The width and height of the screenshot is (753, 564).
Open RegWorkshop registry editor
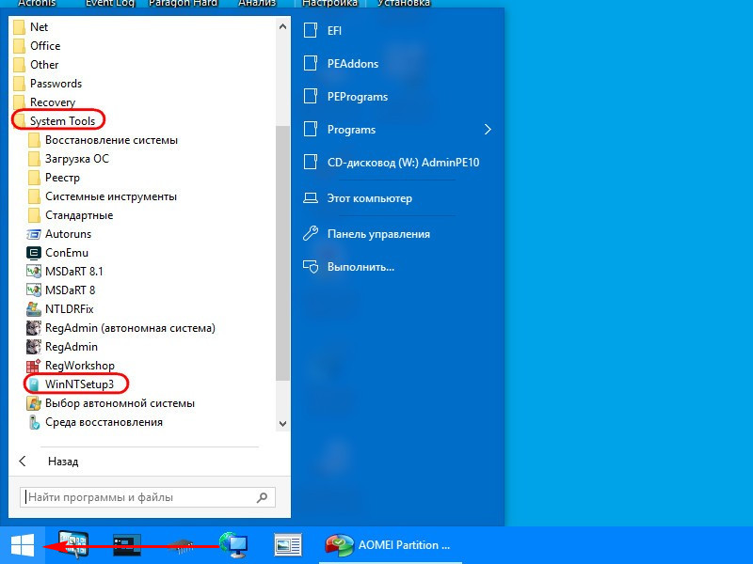coord(70,366)
